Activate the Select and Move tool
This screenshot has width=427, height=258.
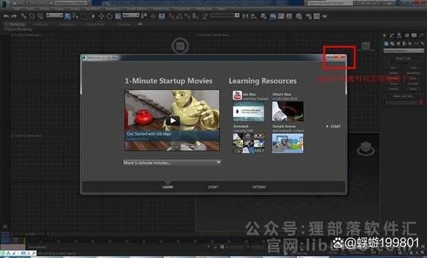click(101, 17)
